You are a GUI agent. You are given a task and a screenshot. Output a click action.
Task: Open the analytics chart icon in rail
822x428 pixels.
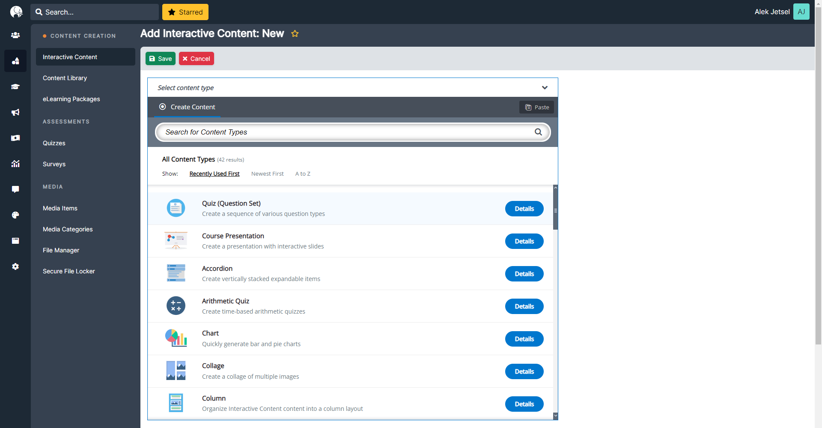pos(15,164)
